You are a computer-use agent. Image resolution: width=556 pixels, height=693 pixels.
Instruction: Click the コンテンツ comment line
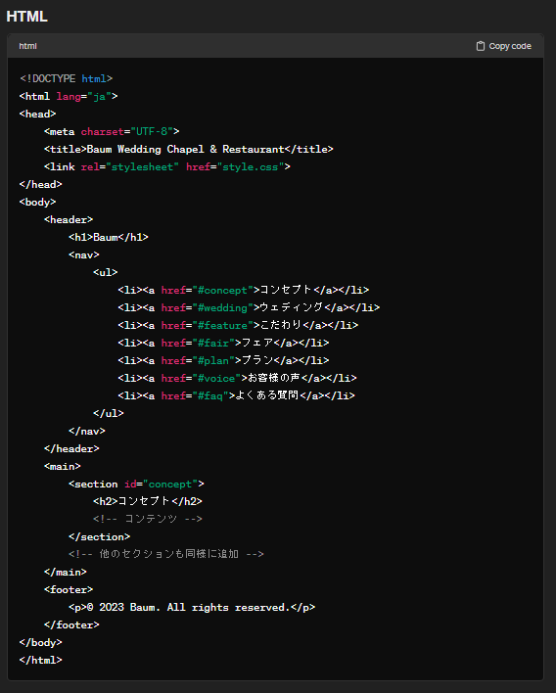148,519
